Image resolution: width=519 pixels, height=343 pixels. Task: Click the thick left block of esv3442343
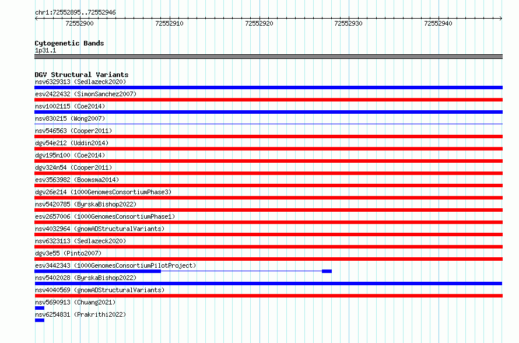pos(97,271)
